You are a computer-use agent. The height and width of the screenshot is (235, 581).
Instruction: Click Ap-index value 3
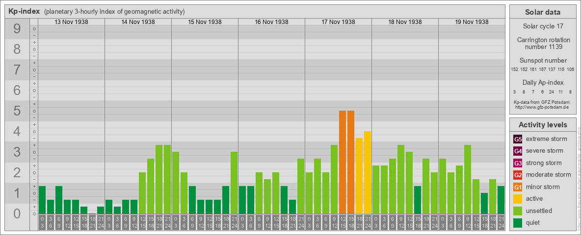(x=515, y=91)
